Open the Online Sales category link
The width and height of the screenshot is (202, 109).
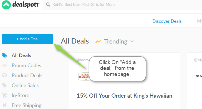(25, 85)
